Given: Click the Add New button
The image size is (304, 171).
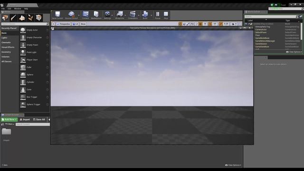Looking at the screenshot, I should (9, 119).
